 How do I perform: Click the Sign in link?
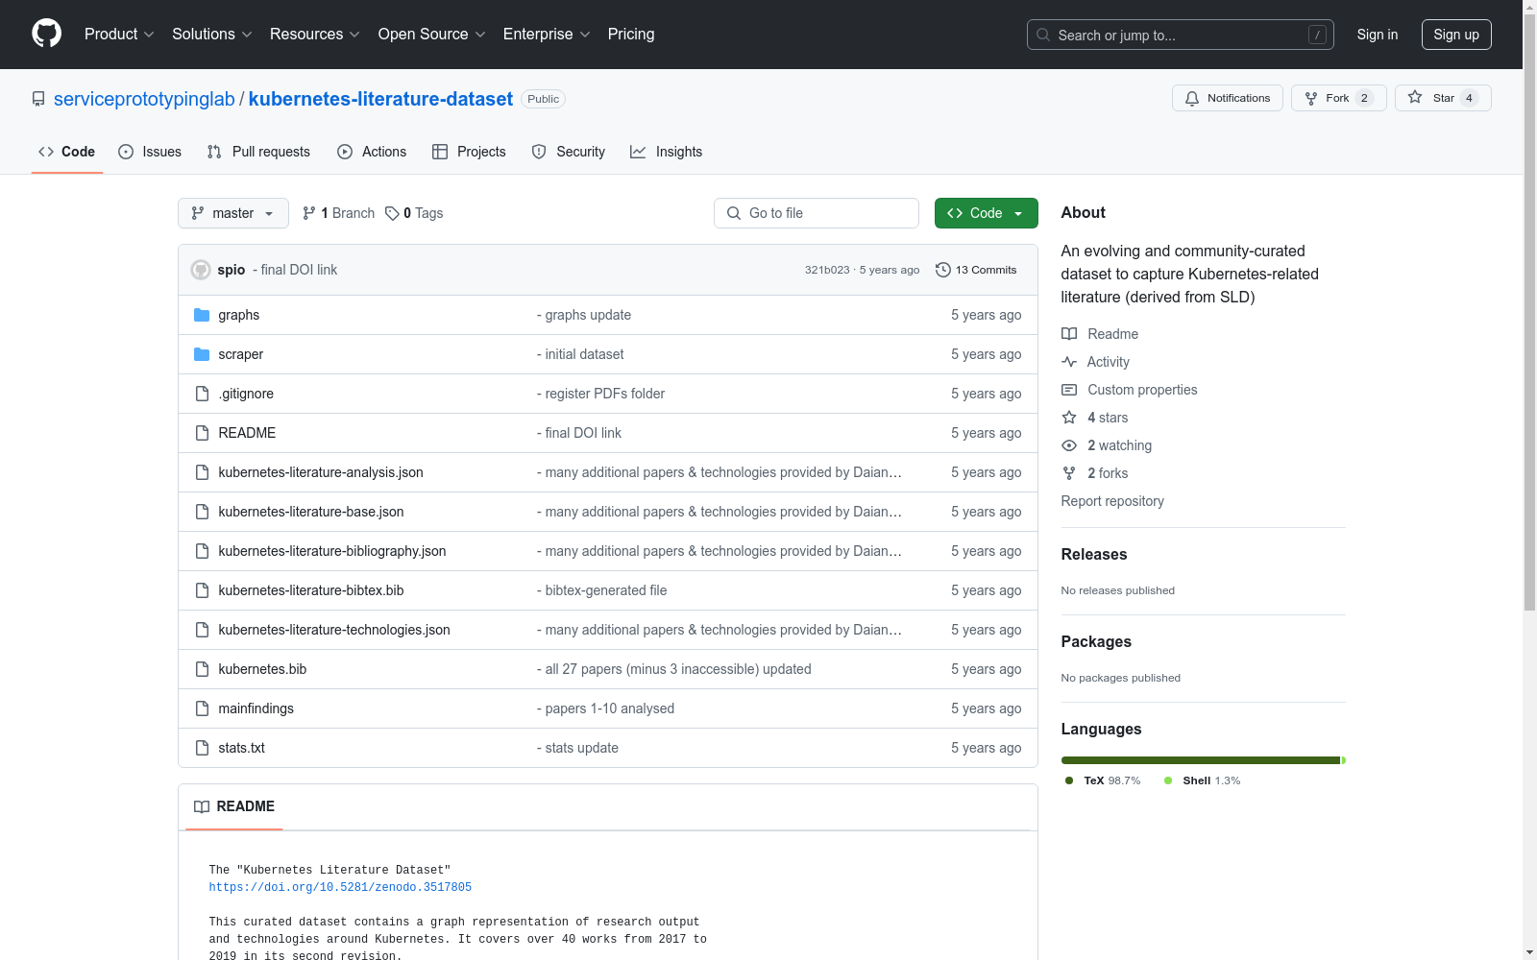point(1378,35)
